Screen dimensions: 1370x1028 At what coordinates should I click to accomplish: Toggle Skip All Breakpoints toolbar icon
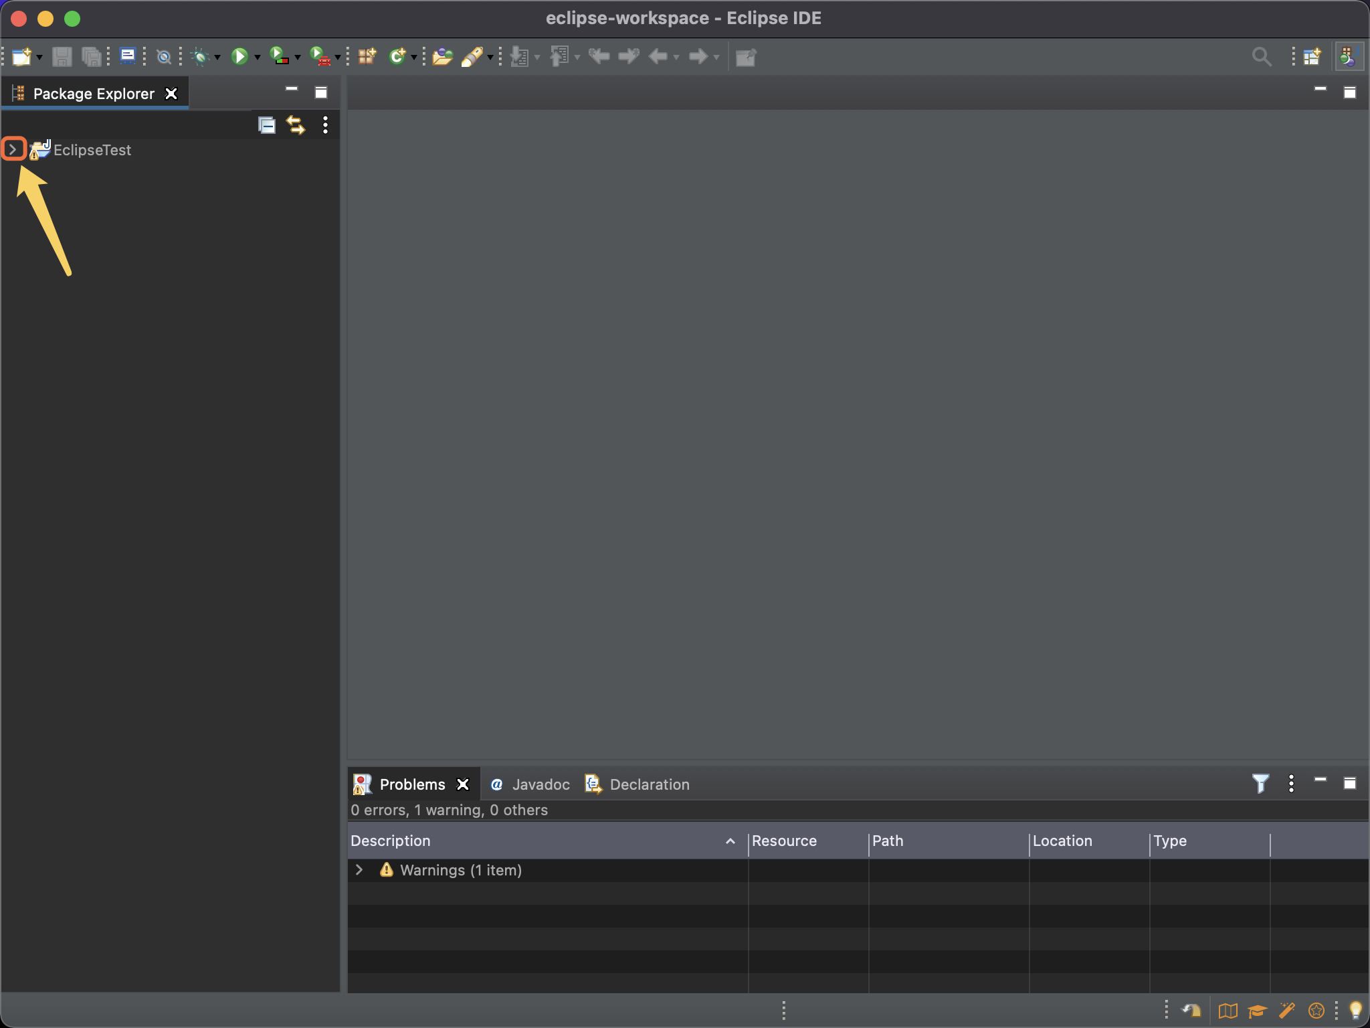click(x=163, y=57)
